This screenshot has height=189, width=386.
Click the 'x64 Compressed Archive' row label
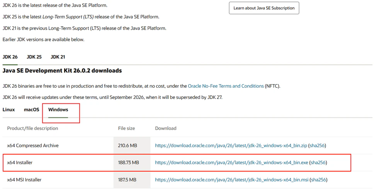click(x=33, y=145)
